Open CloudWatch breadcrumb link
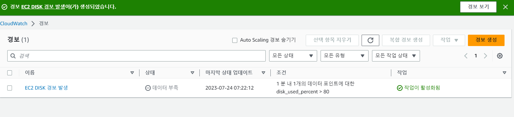Viewport: 514px width, 117px height. pyautogui.click(x=14, y=23)
